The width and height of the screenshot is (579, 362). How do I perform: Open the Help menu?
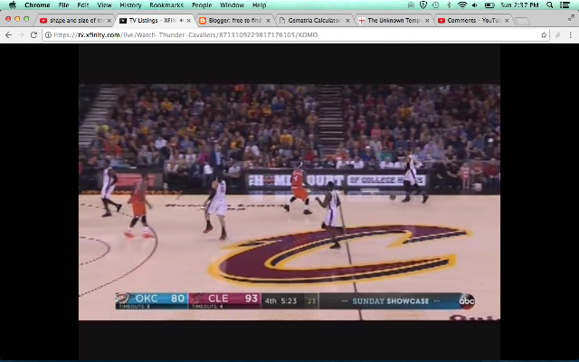pyautogui.click(x=260, y=5)
